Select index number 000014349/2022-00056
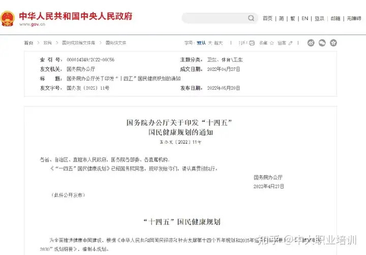 point(90,60)
